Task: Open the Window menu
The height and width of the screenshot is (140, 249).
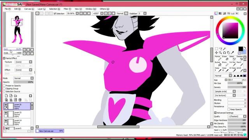Action: pyautogui.click(x=91, y=9)
